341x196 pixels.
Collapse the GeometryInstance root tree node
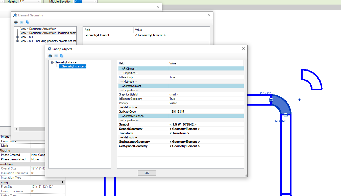[x=52, y=62]
